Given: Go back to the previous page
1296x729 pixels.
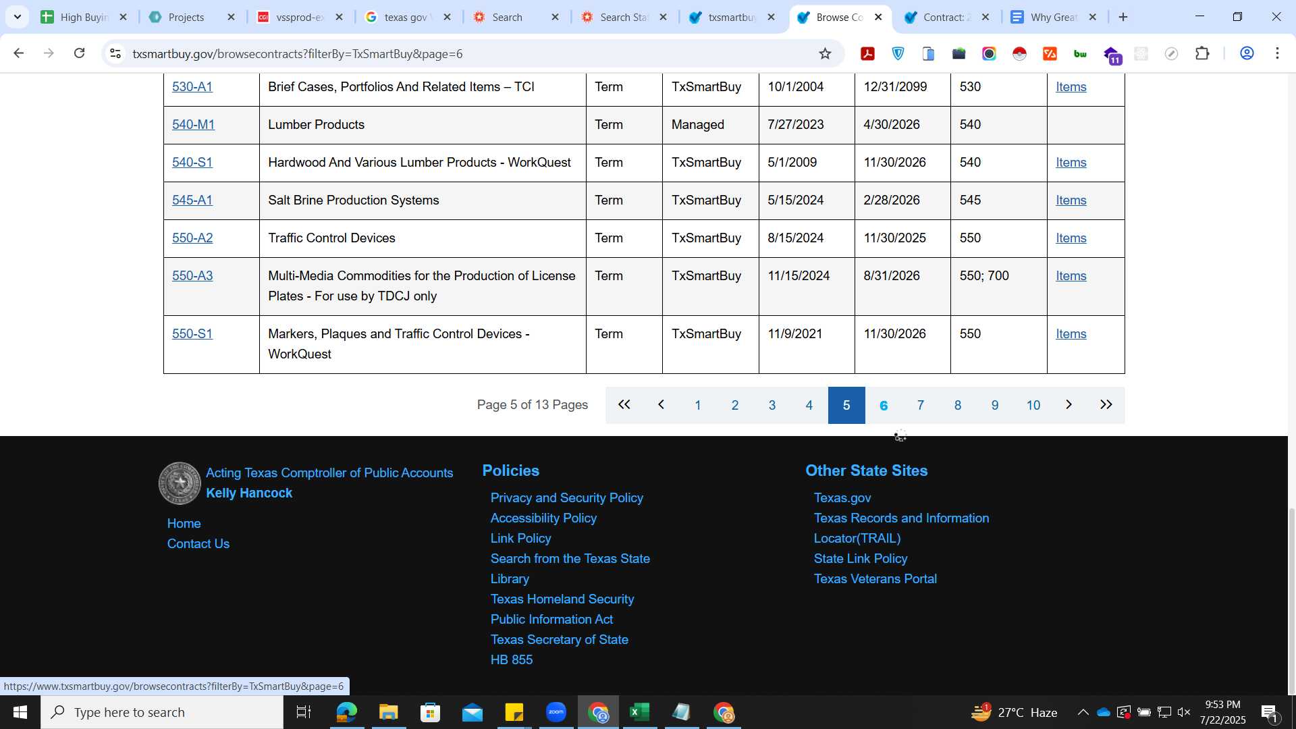Looking at the screenshot, I should (x=18, y=53).
